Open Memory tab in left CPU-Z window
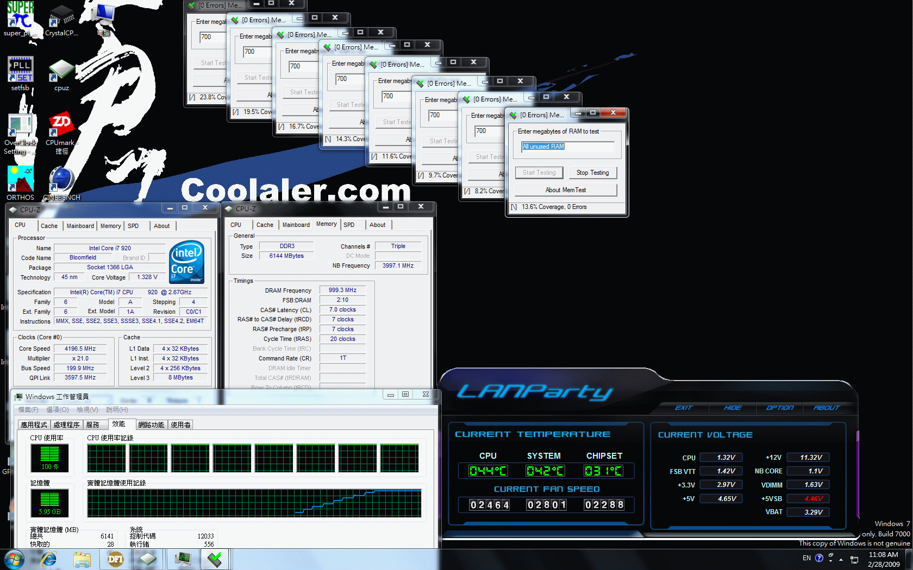The image size is (913, 570). (x=110, y=226)
